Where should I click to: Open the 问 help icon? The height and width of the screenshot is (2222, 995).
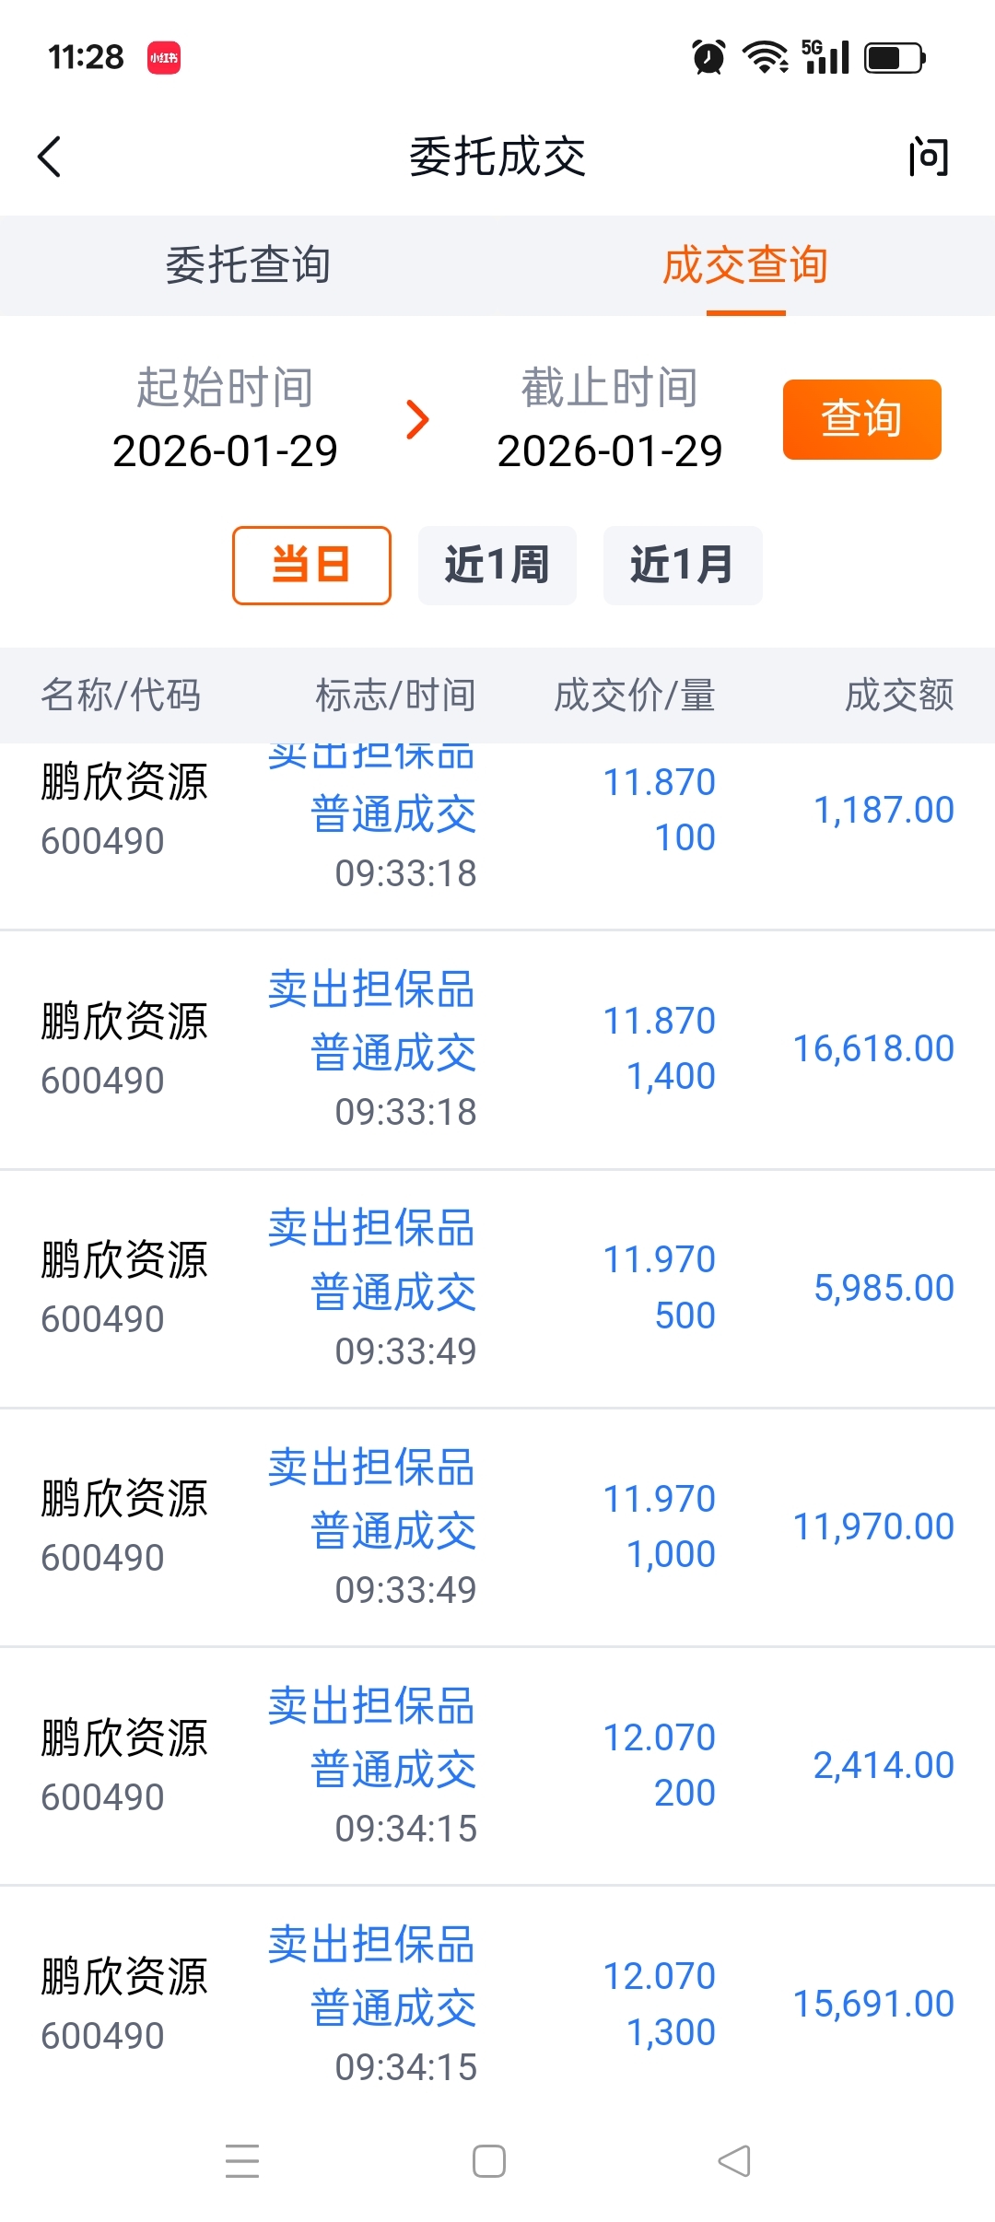[x=928, y=157]
